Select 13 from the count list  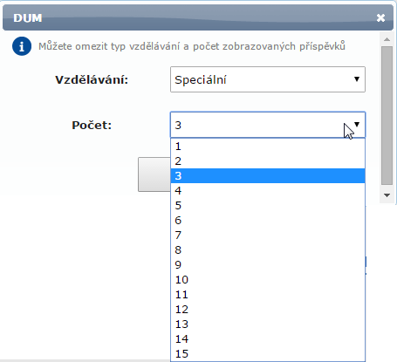pyautogui.click(x=268, y=324)
